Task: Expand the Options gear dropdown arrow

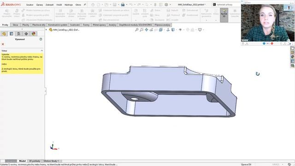Action: click(170, 5)
